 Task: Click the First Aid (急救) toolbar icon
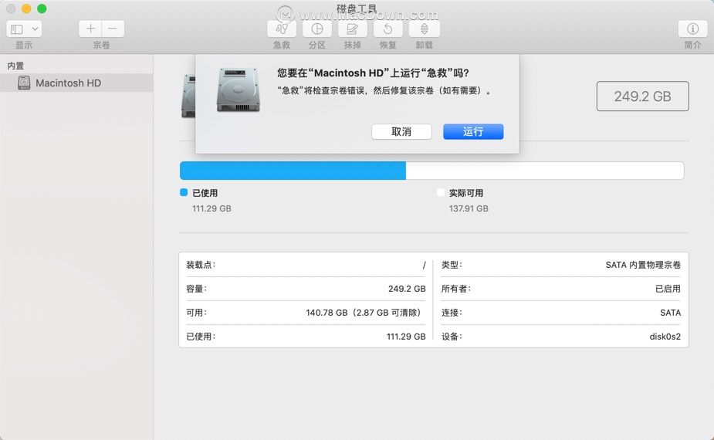(x=282, y=29)
